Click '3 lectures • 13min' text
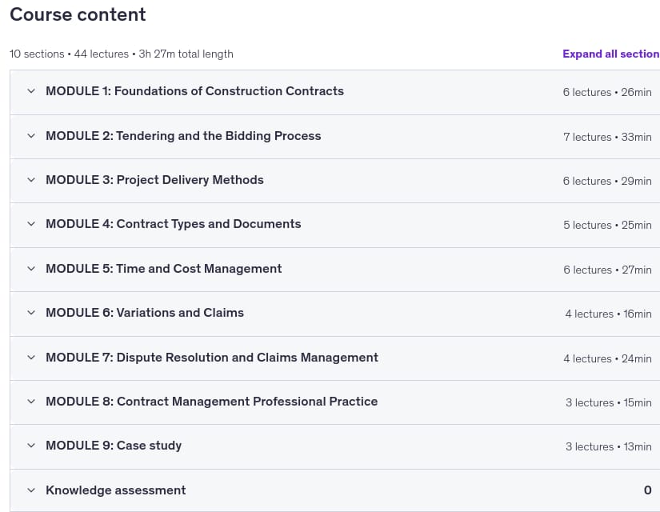The width and height of the screenshot is (660, 512). pyautogui.click(x=609, y=446)
